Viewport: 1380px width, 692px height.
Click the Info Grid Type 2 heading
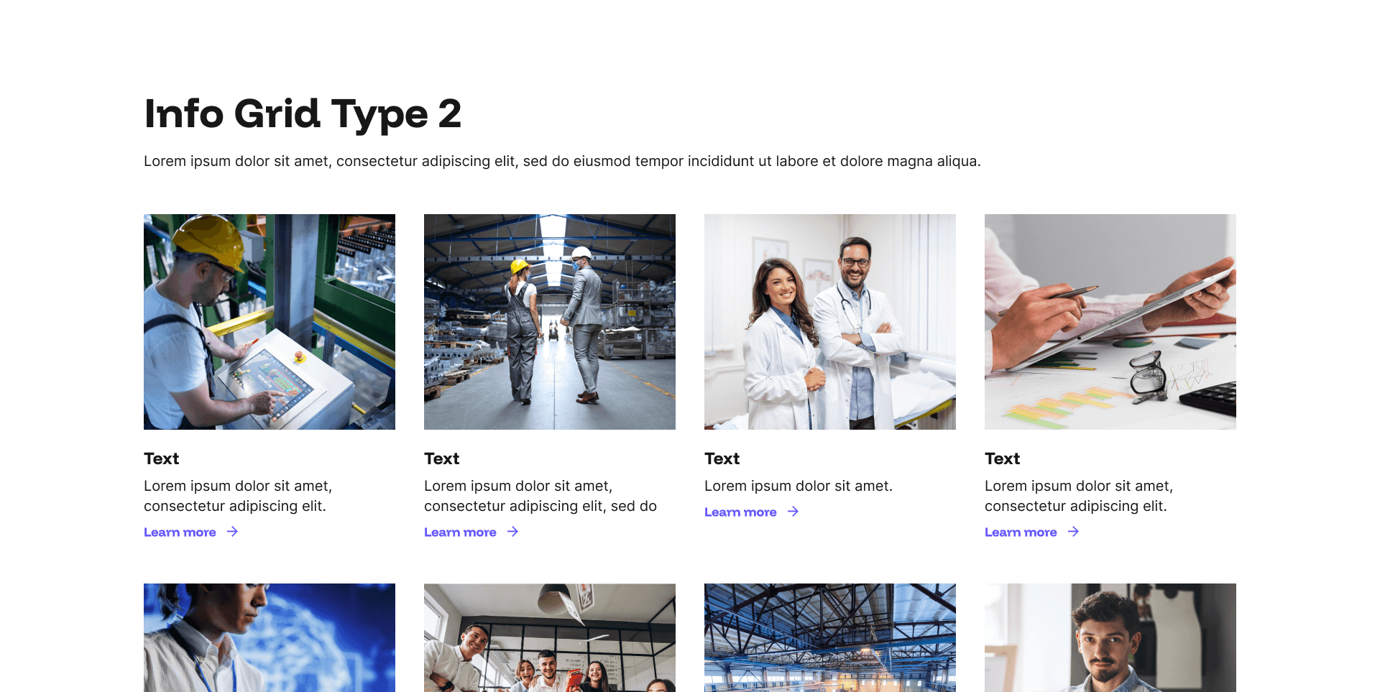(x=303, y=114)
